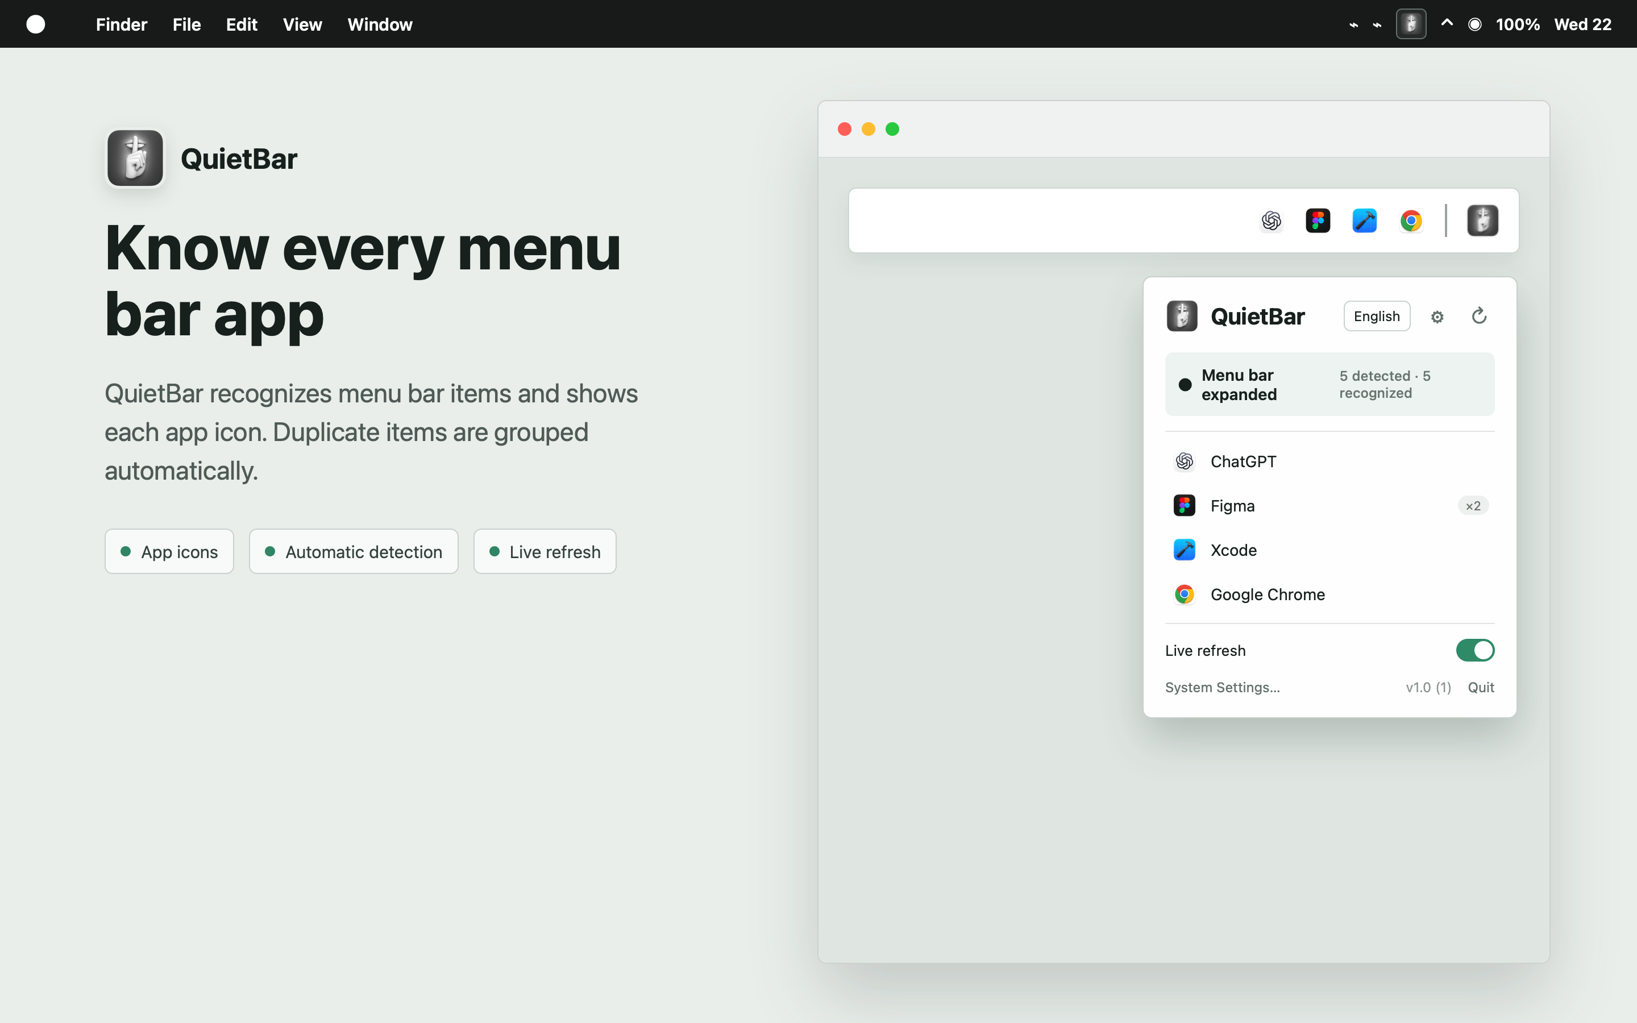Select the Xcode row in the app list
Screen dimensions: 1637x1023
pos(1329,550)
